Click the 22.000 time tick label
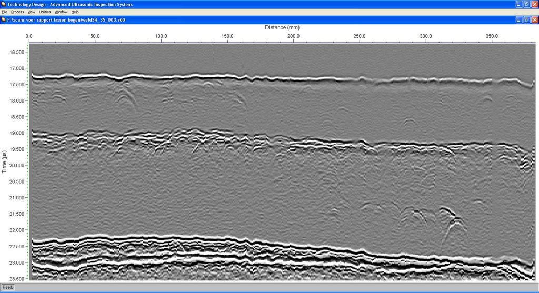The height and width of the screenshot is (293, 539). [17, 230]
